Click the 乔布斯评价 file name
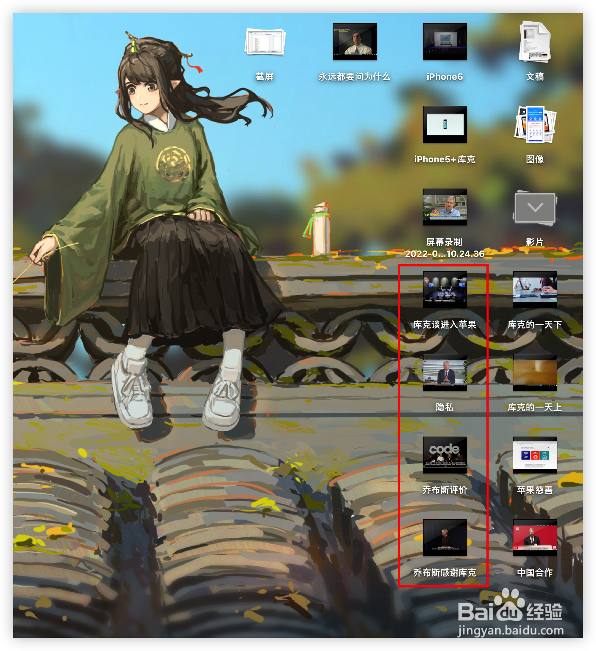The image size is (596, 651). (445, 490)
